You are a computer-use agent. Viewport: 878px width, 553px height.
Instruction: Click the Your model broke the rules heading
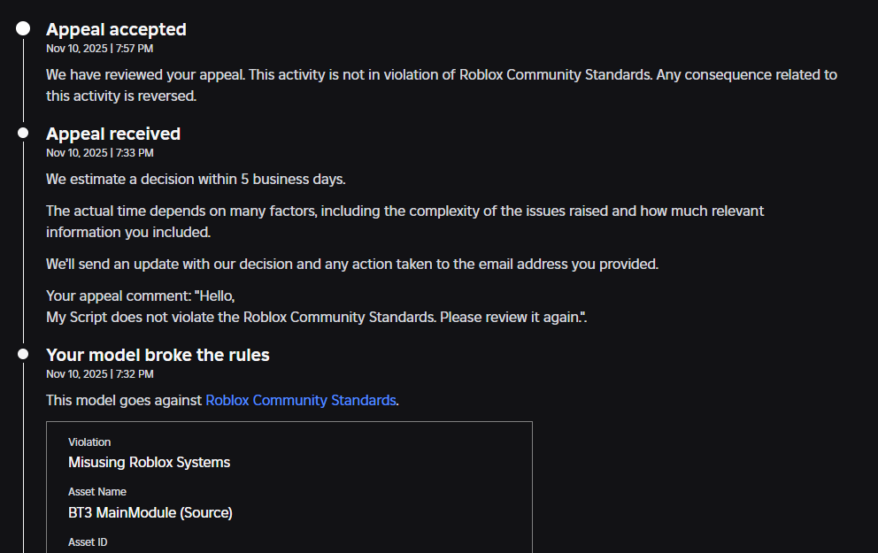click(158, 355)
